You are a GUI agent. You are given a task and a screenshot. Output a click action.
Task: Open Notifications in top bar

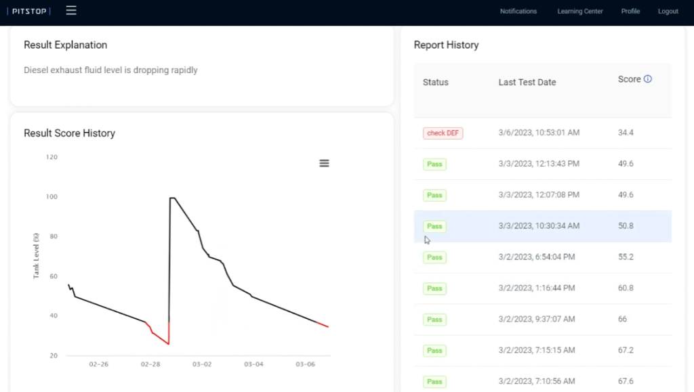(x=518, y=12)
